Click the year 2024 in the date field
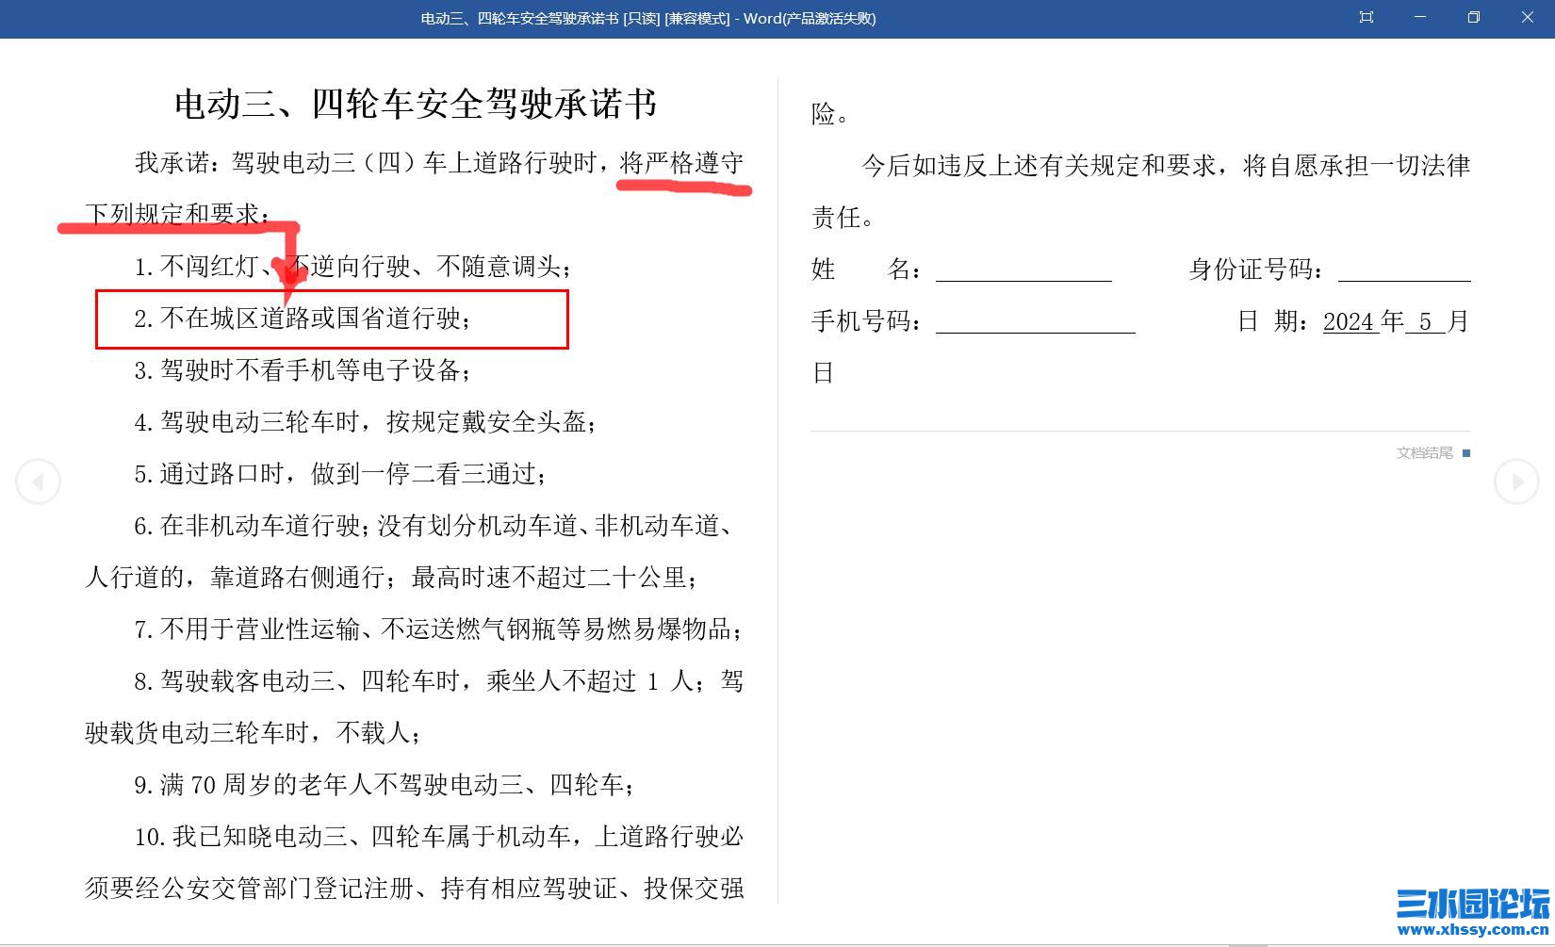This screenshot has height=947, width=1555. tap(1349, 322)
